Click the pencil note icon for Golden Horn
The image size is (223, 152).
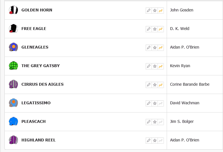[x=148, y=11]
